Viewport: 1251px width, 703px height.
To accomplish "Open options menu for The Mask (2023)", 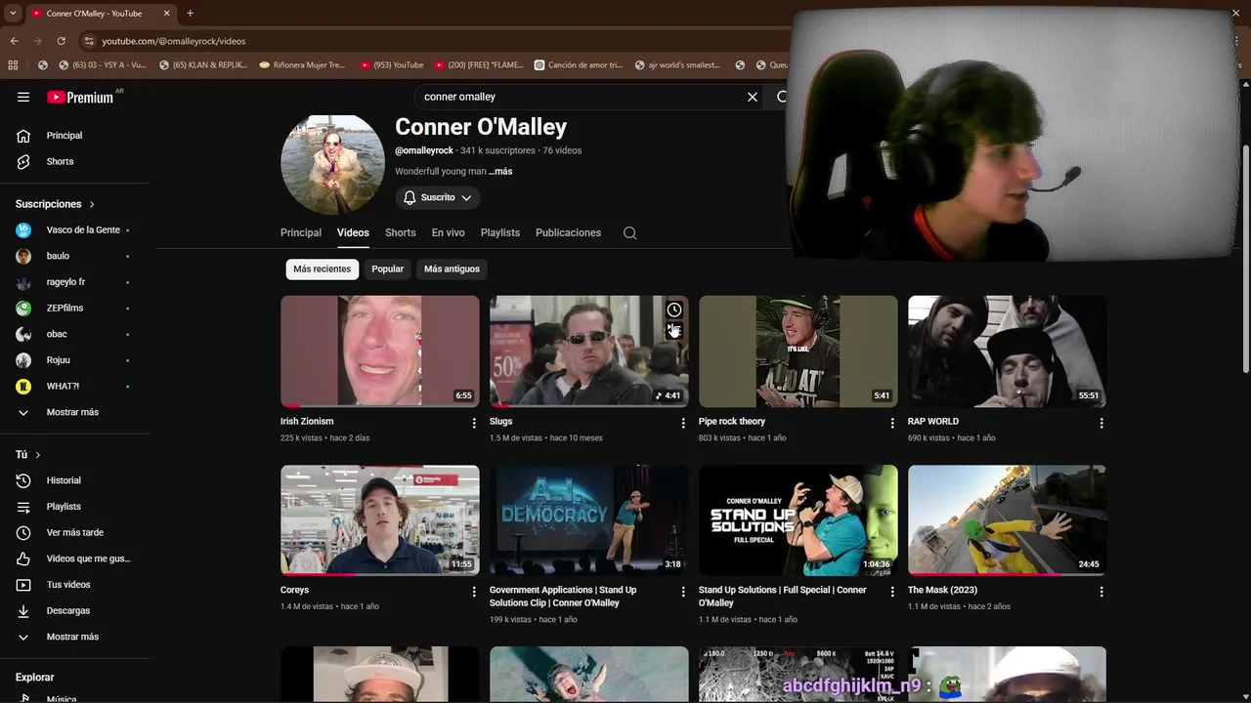I will coord(1101,592).
